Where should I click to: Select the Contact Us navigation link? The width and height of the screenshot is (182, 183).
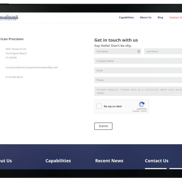pyautogui.click(x=176, y=18)
